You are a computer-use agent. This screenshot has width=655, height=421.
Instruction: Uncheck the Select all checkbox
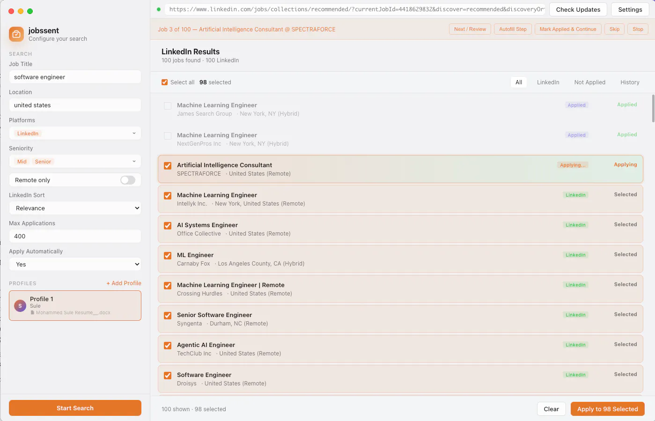tap(164, 82)
